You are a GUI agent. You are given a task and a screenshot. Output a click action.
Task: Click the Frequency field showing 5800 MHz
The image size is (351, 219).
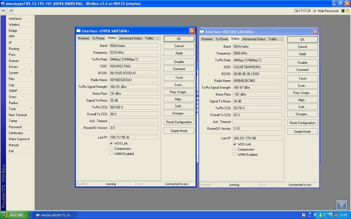point(257,53)
